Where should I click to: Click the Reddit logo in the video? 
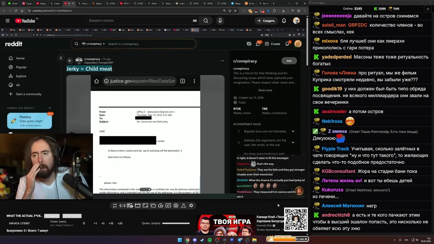pyautogui.click(x=14, y=44)
